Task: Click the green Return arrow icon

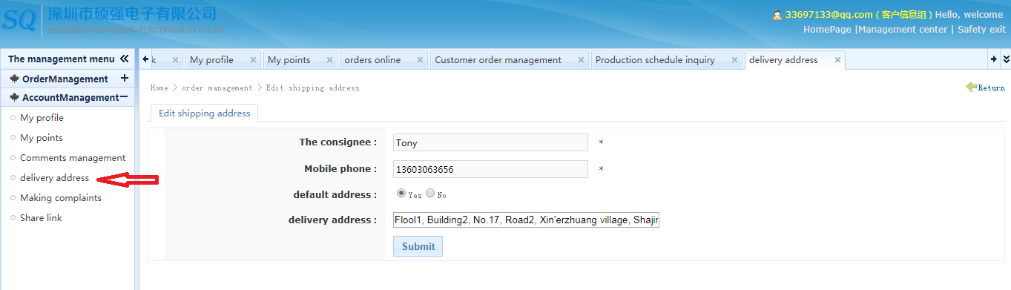Action: click(x=972, y=87)
